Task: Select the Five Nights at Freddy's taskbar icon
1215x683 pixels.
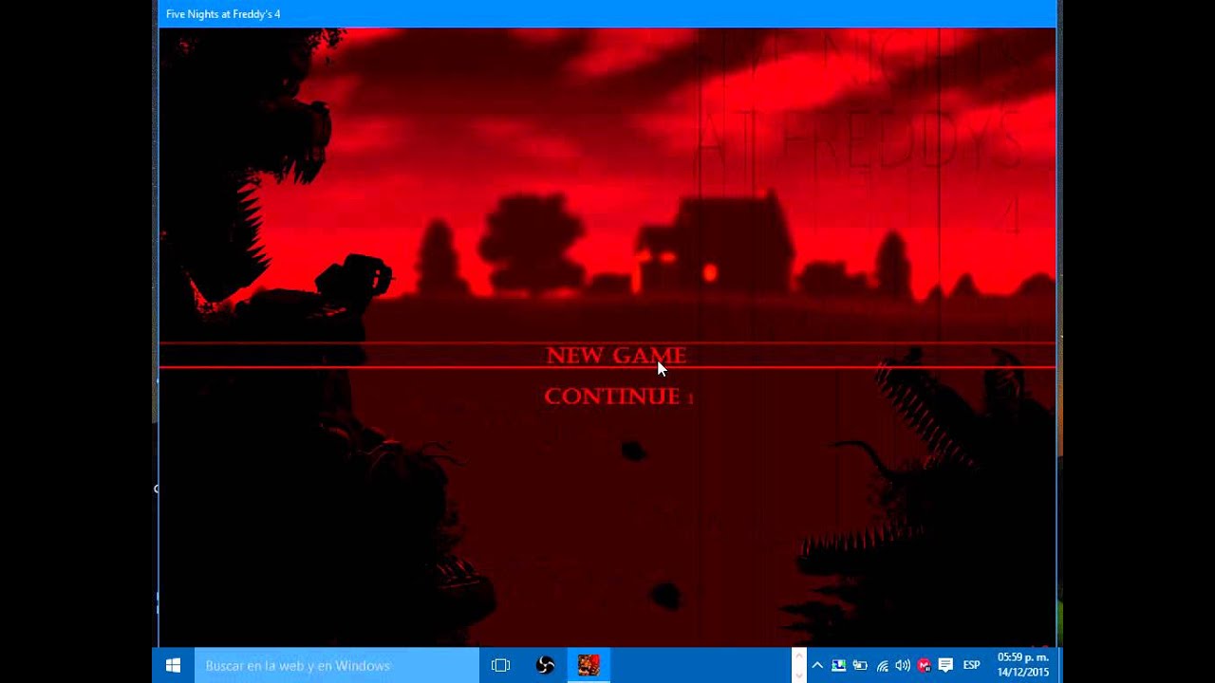Action: 589,666
